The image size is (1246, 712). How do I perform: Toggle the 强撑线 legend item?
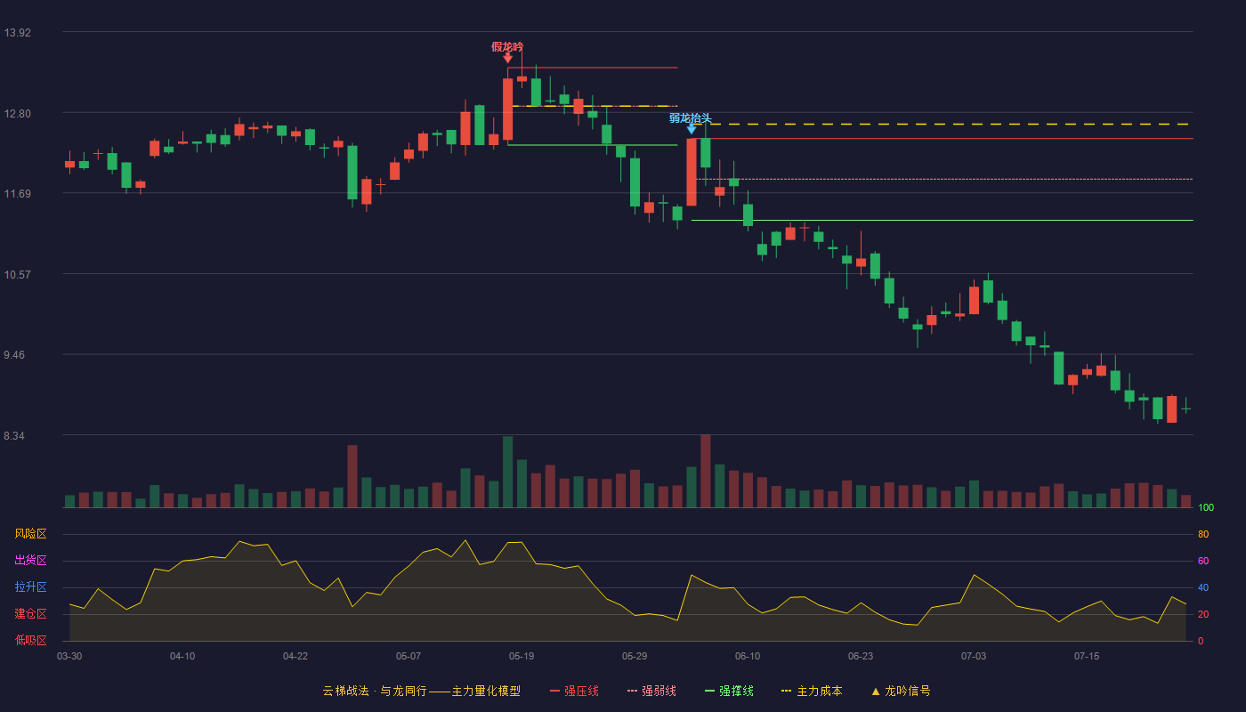pos(729,691)
